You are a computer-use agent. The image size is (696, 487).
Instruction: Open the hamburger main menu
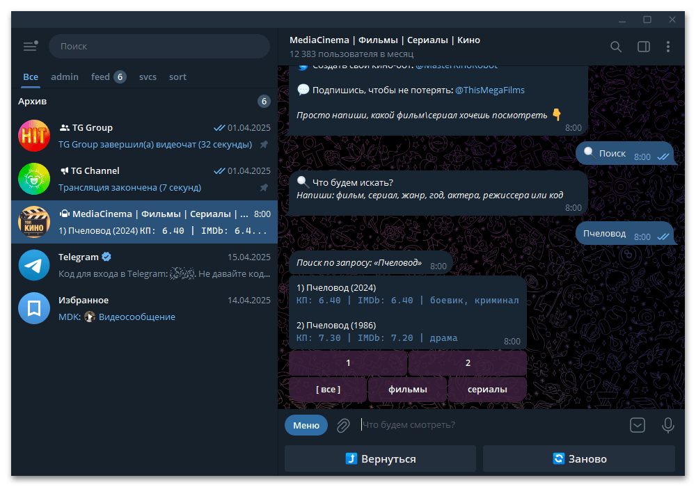click(30, 46)
